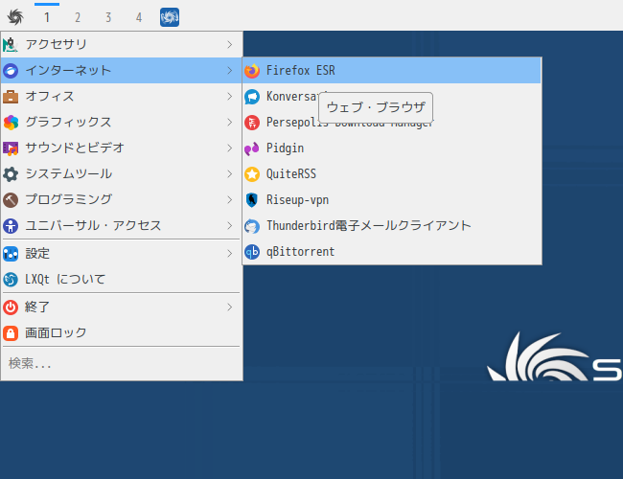623x479 pixels.
Task: Expand オフィス submenu arrow
Action: [230, 97]
